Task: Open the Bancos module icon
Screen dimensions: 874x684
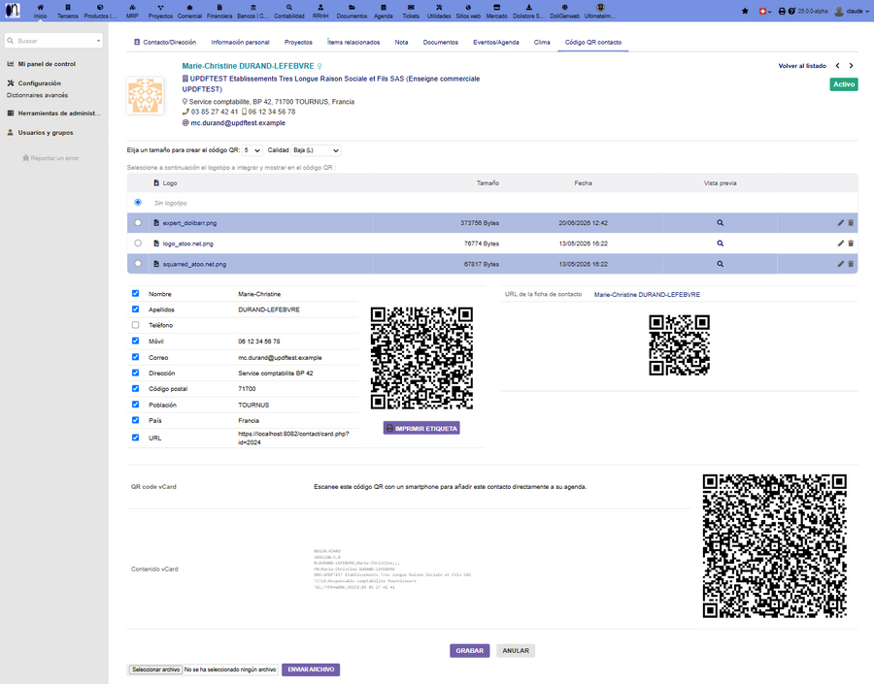Action: pyautogui.click(x=253, y=8)
